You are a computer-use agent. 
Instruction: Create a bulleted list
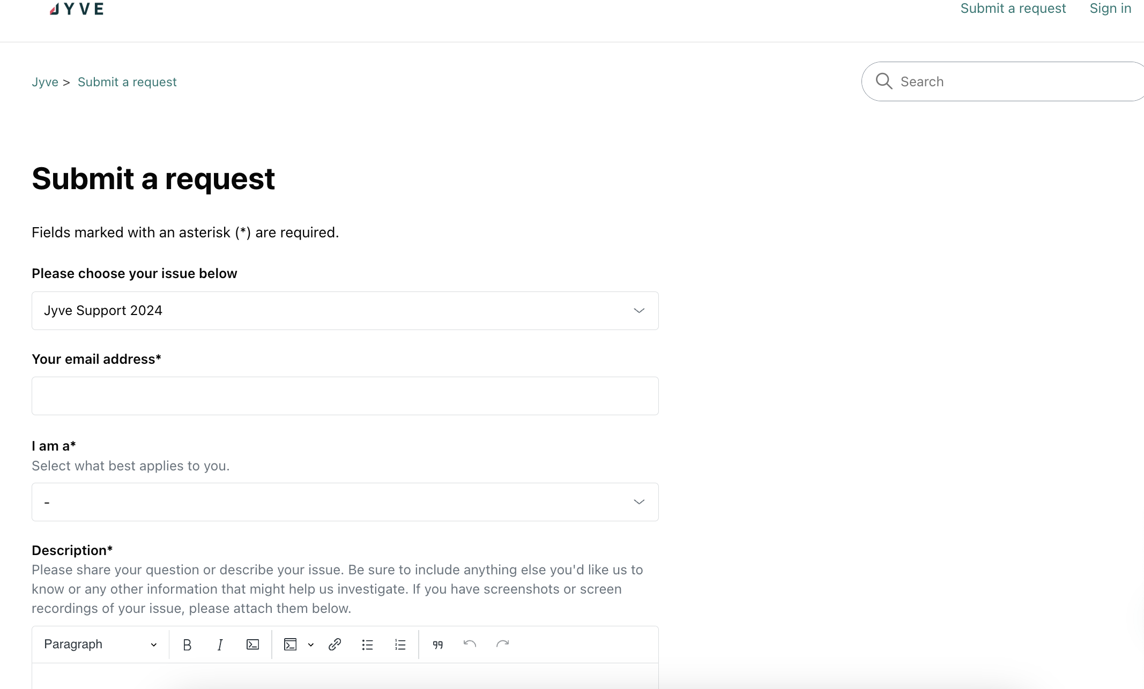367,645
